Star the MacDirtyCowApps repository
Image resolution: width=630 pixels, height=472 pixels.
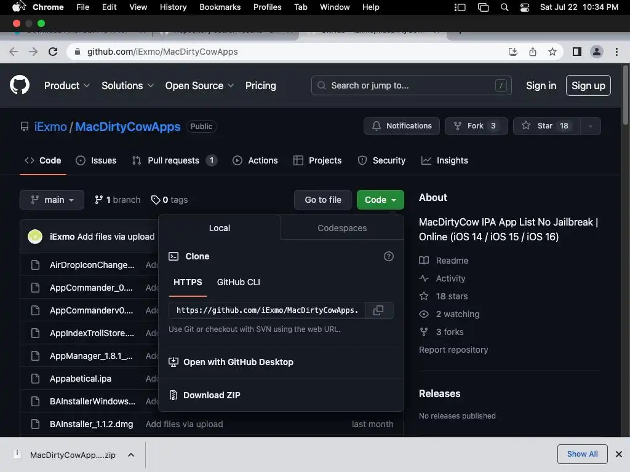tap(546, 126)
